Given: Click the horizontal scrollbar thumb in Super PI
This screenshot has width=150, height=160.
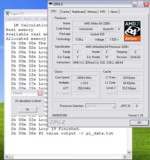Looking at the screenshot, I should (11, 157).
